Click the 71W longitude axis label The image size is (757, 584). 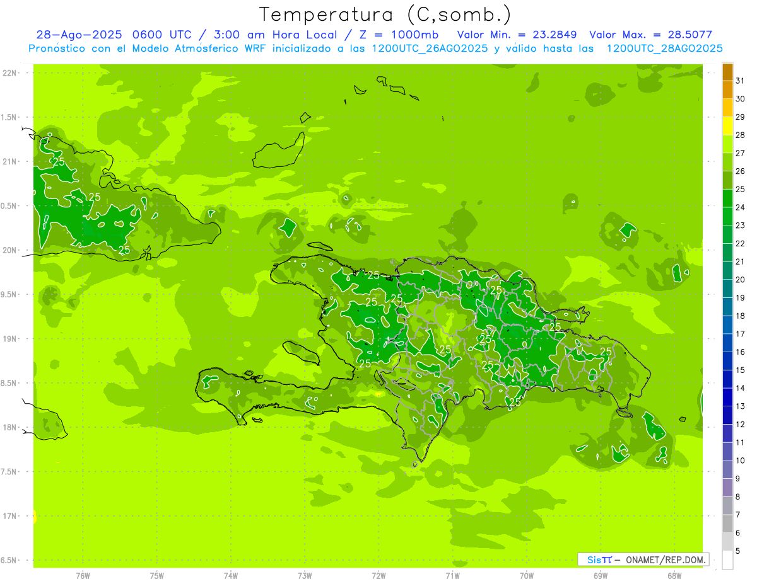(452, 575)
